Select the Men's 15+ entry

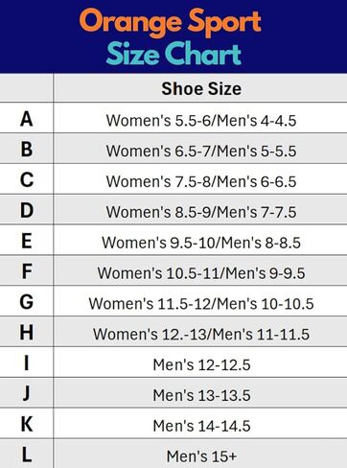(201, 456)
